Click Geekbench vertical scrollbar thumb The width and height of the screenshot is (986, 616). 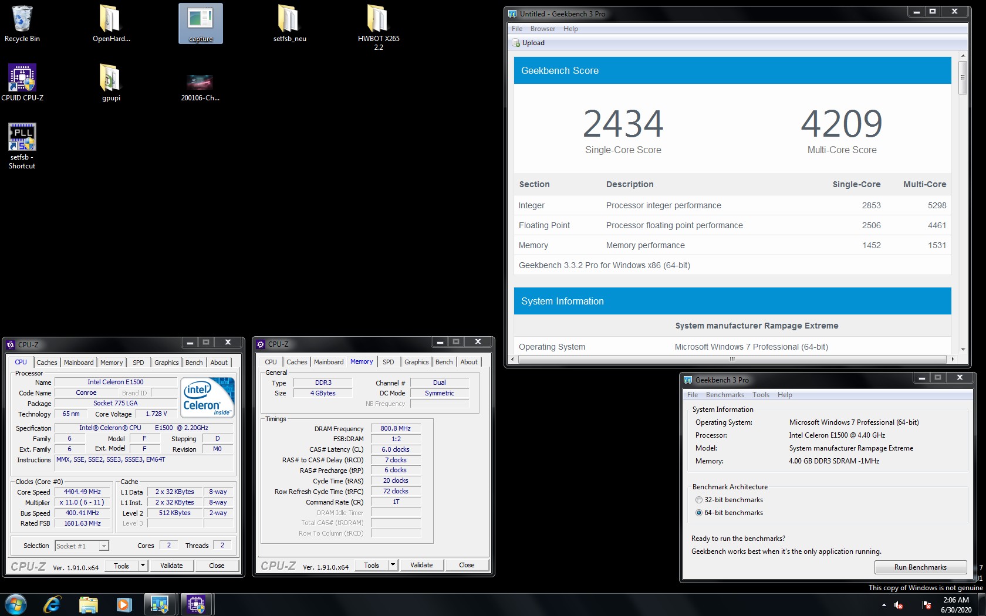(x=963, y=77)
